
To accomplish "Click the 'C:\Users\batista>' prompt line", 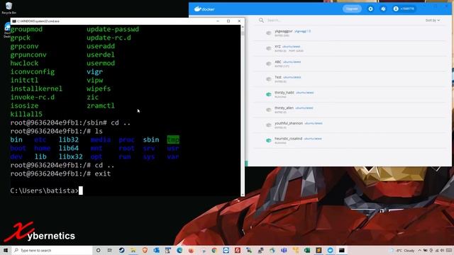I will click(44, 191).
